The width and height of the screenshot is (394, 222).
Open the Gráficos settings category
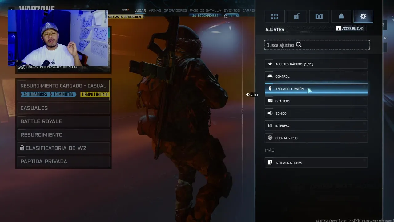coord(316,101)
